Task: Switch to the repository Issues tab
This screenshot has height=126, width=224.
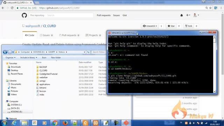Action: click(x=46, y=35)
